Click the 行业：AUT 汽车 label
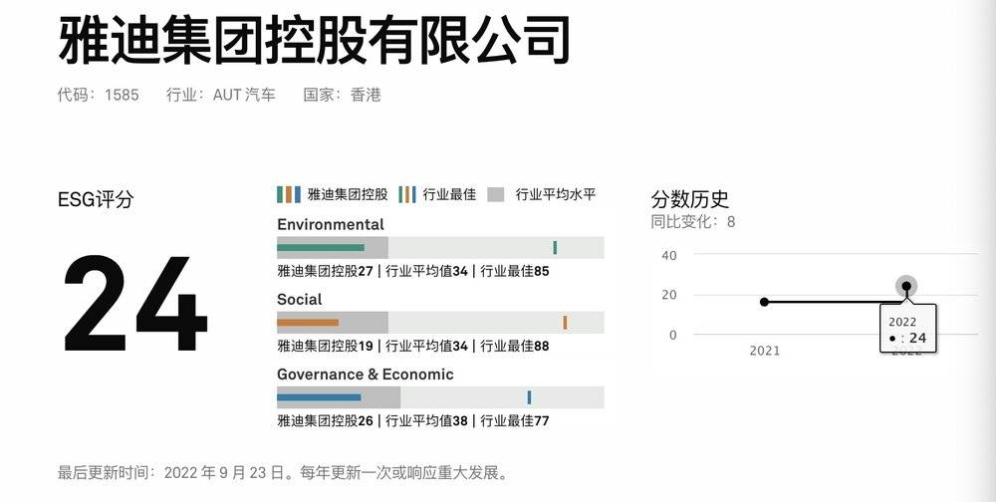Viewport: 996px width, 502px height. click(x=220, y=95)
